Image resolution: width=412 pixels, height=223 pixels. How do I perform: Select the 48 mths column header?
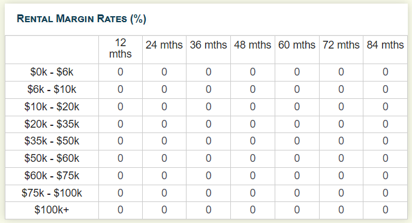point(252,45)
